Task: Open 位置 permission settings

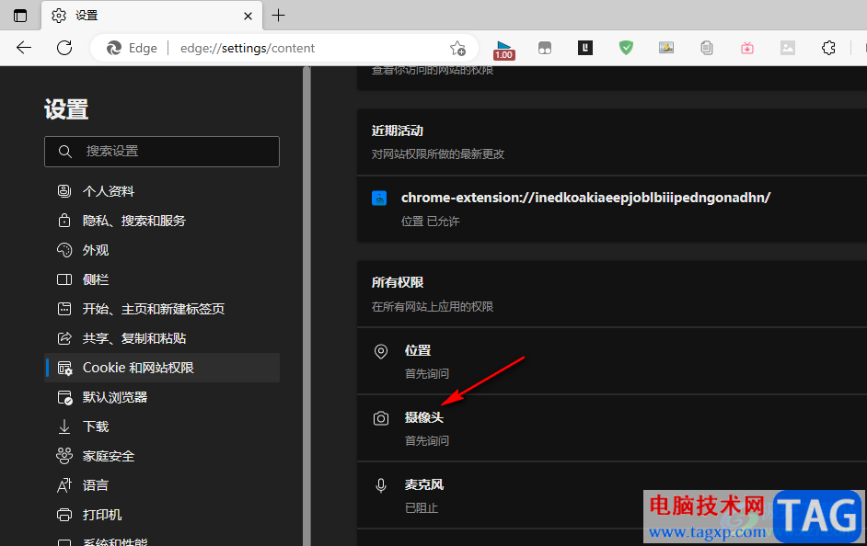Action: 612,361
